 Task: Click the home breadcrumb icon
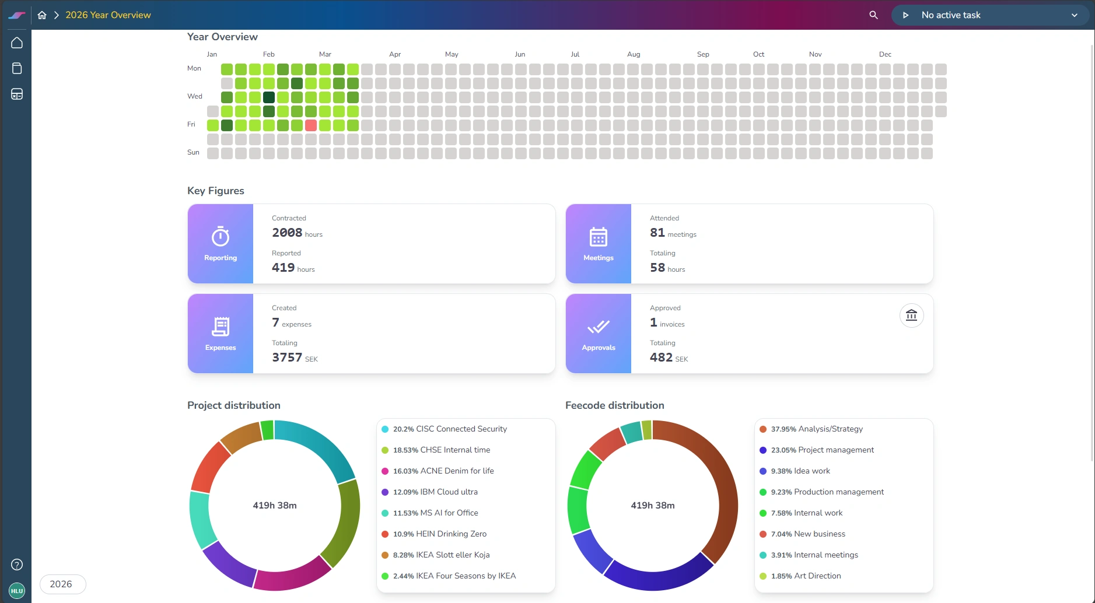click(x=42, y=15)
